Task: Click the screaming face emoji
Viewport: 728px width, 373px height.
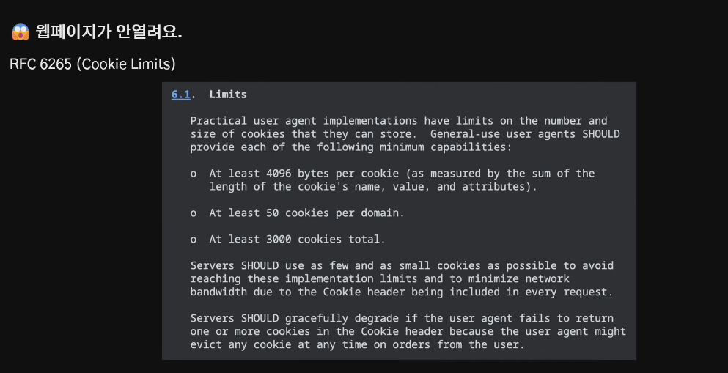Action: coord(20,32)
